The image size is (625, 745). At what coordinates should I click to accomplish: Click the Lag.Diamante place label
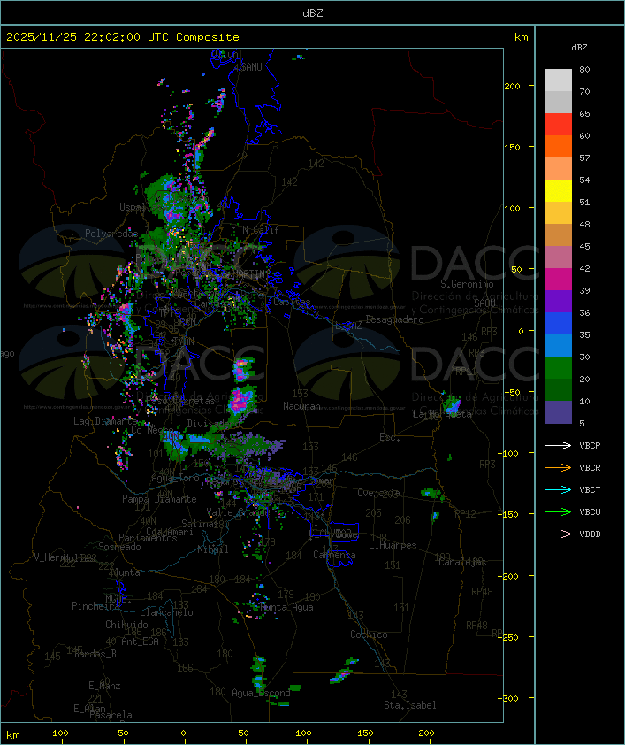105,421
